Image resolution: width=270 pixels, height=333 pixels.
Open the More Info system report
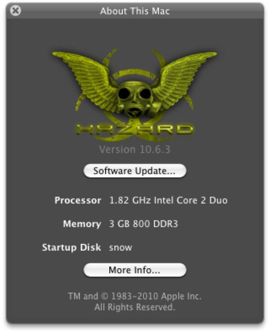coord(135,270)
